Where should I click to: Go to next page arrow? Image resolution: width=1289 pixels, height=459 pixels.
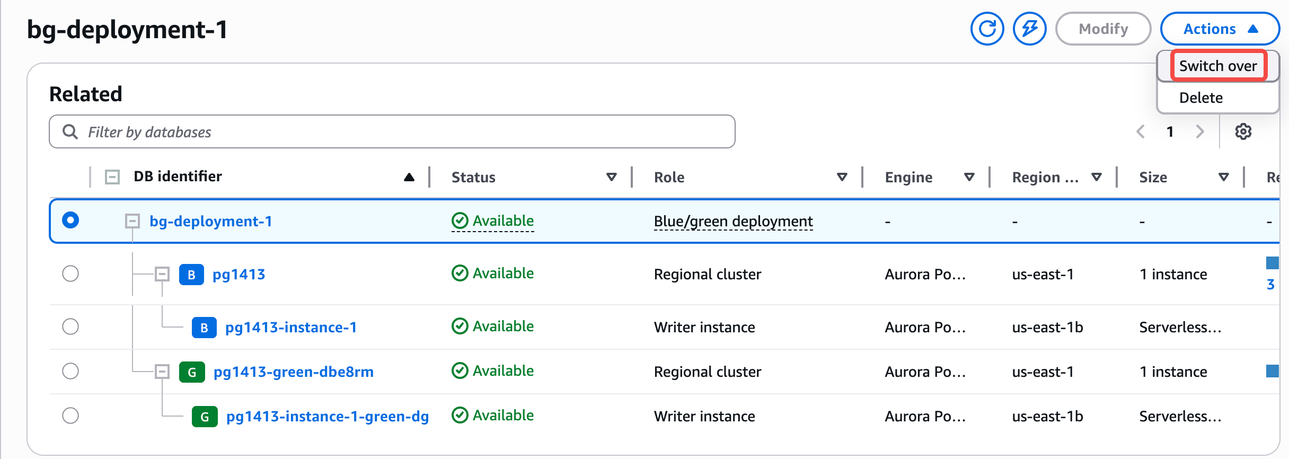[1200, 131]
